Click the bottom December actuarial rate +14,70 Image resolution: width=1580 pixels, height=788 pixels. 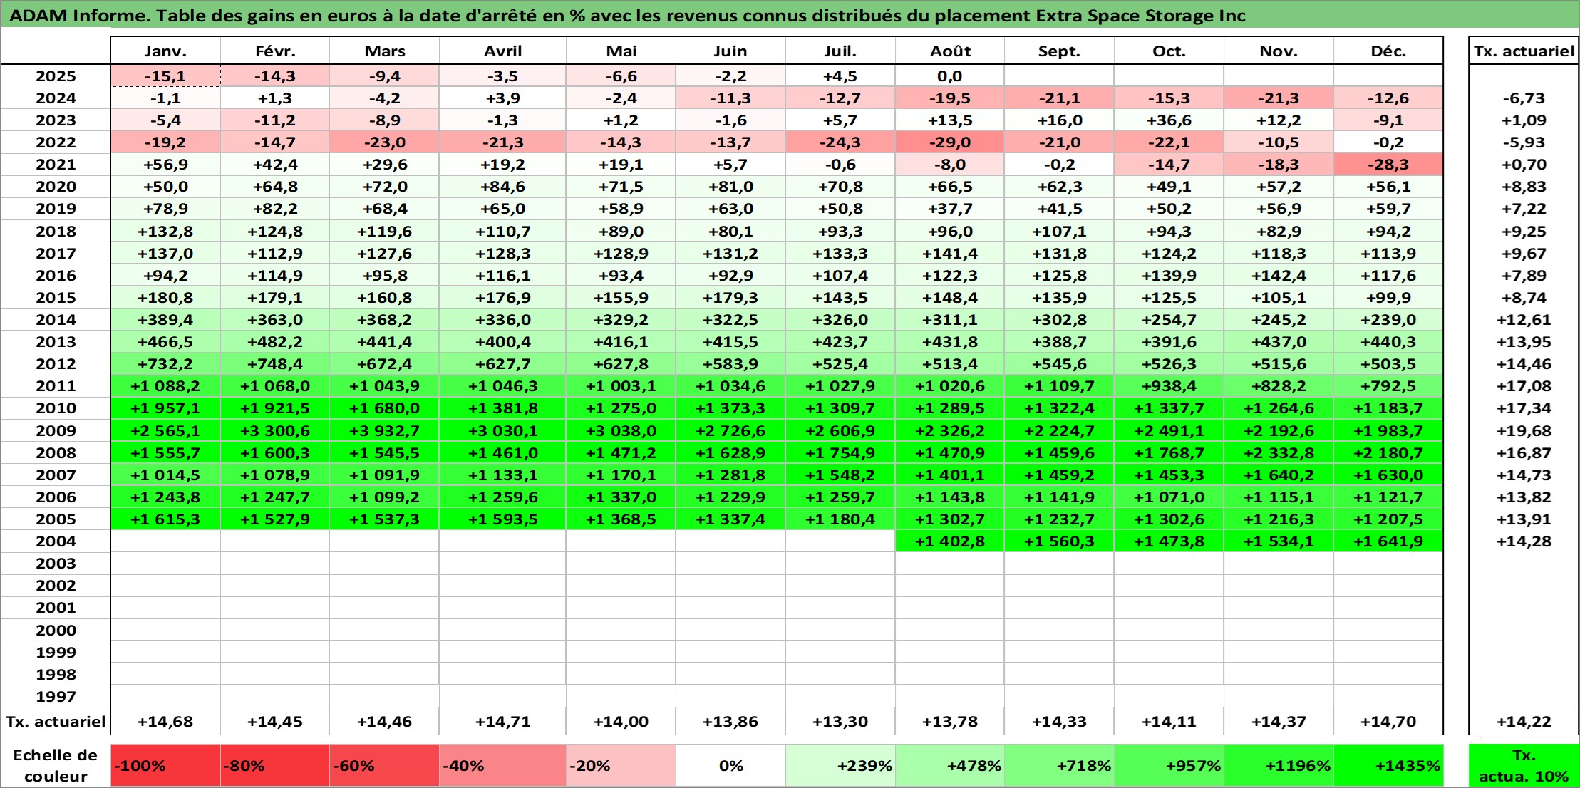(x=1388, y=721)
